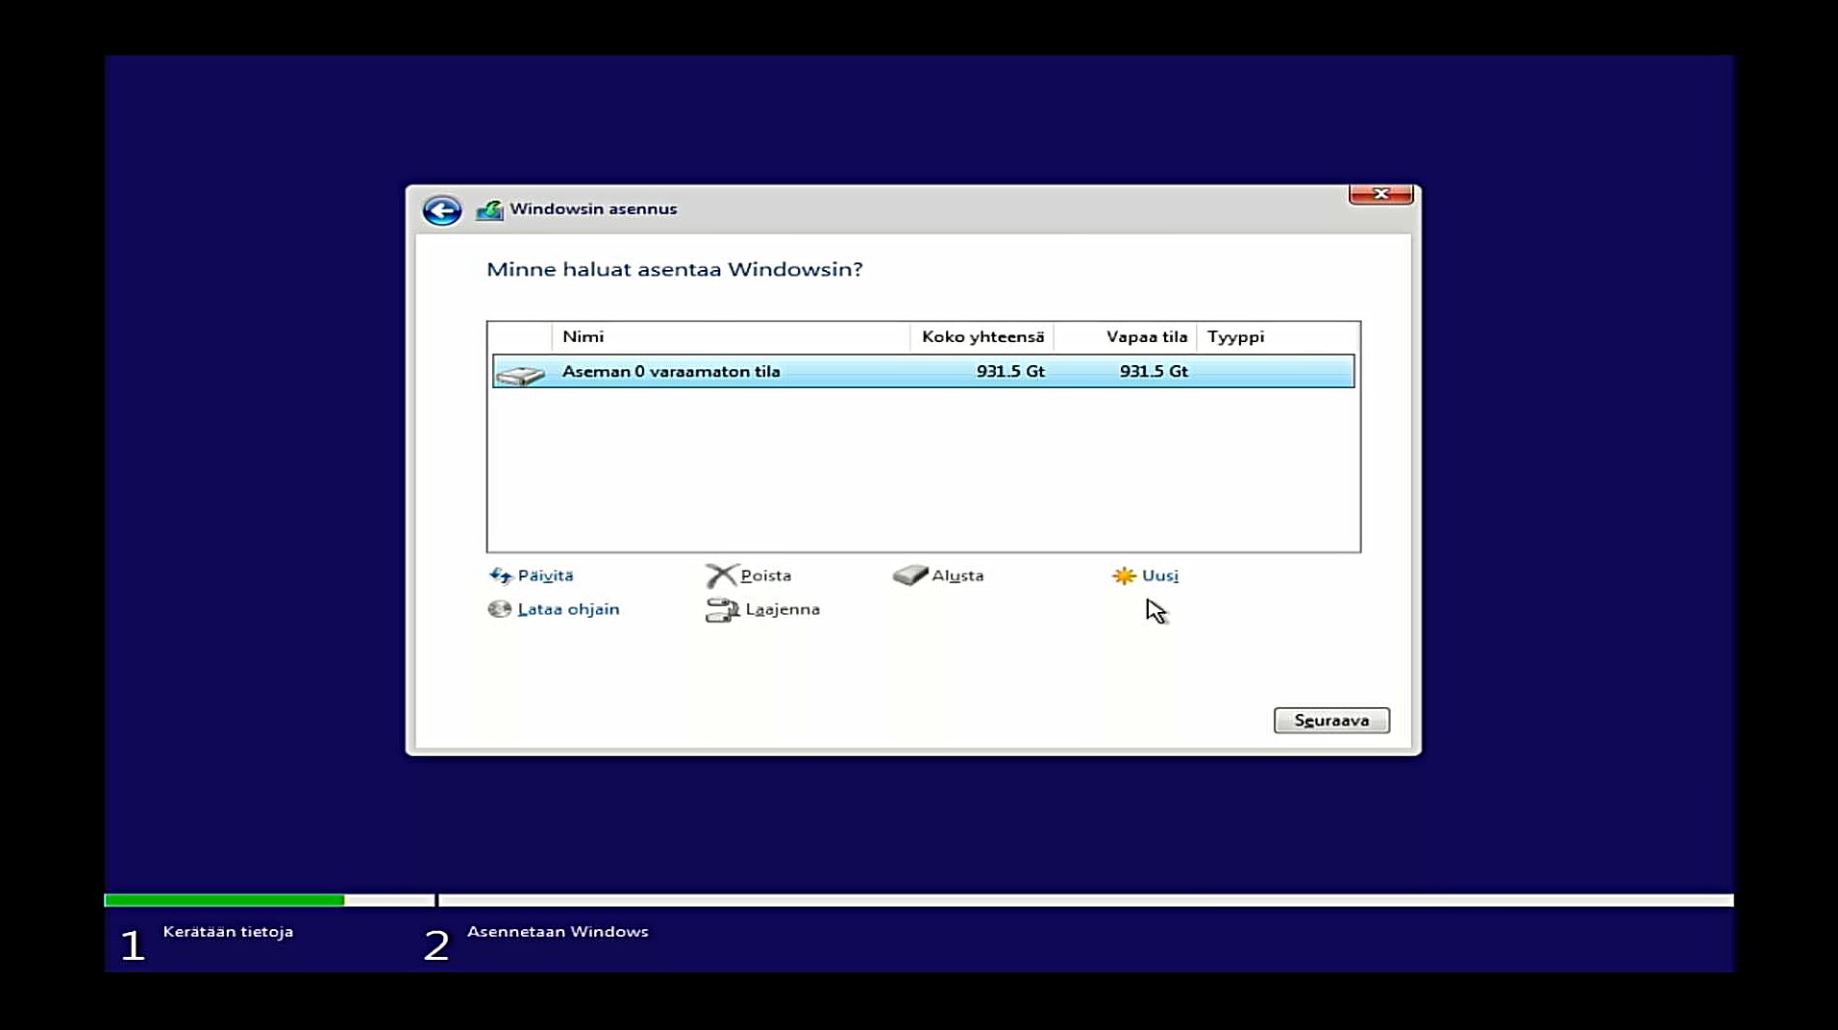Click the white Asennetaan Windows progress bar
Screen dimensions: 1838x1030
pos(1086,900)
